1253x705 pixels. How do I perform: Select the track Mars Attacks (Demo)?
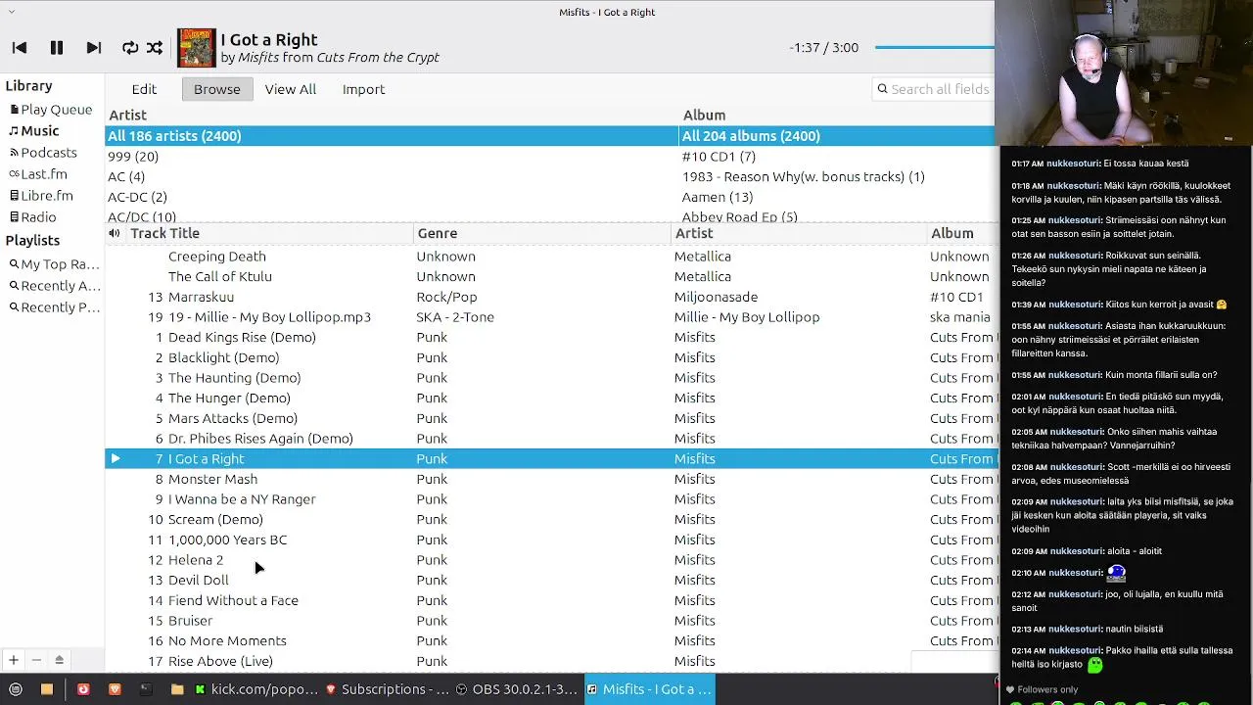[233, 418]
